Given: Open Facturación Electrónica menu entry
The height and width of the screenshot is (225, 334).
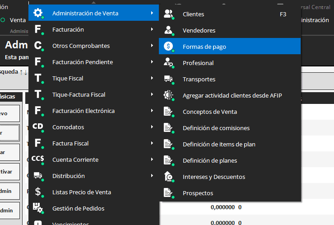Looking at the screenshot, I should (x=83, y=111).
